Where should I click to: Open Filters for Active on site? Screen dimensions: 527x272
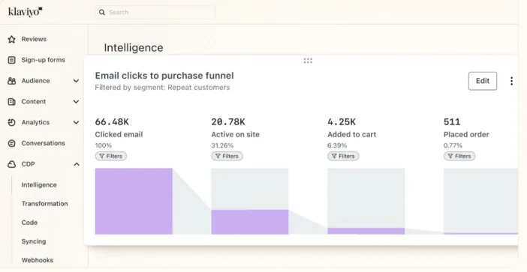[x=227, y=156]
